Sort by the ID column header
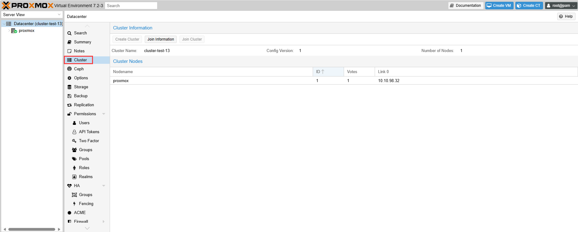Image resolution: width=578 pixels, height=232 pixels. coord(328,72)
